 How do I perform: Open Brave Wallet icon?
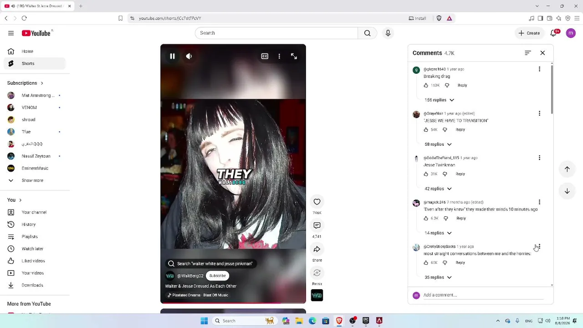pyautogui.click(x=549, y=18)
